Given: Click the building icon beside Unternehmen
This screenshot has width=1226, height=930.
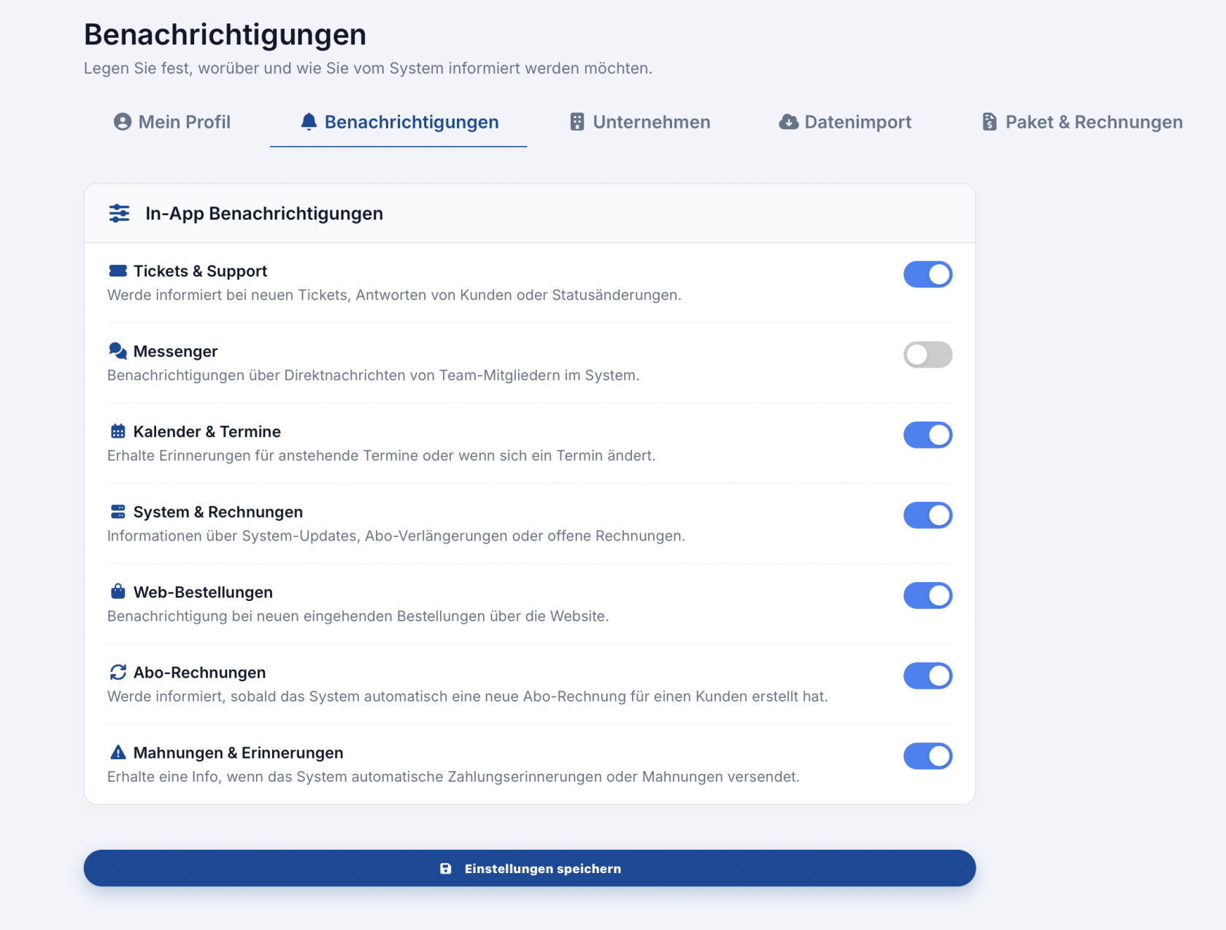Looking at the screenshot, I should coord(577,122).
